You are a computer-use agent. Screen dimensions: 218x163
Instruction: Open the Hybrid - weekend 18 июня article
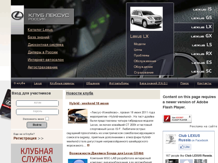coord(89,103)
